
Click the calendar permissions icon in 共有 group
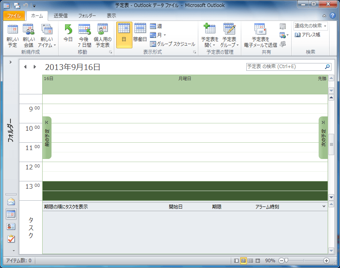pos(283,44)
